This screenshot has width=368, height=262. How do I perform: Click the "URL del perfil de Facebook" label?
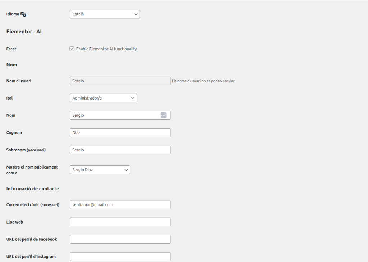click(x=32, y=239)
